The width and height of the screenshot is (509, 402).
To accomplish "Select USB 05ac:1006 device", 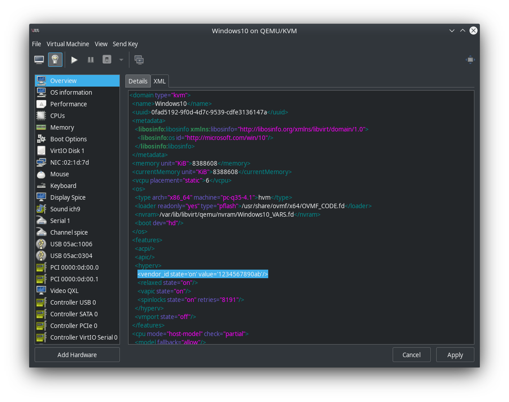I will 77,244.
